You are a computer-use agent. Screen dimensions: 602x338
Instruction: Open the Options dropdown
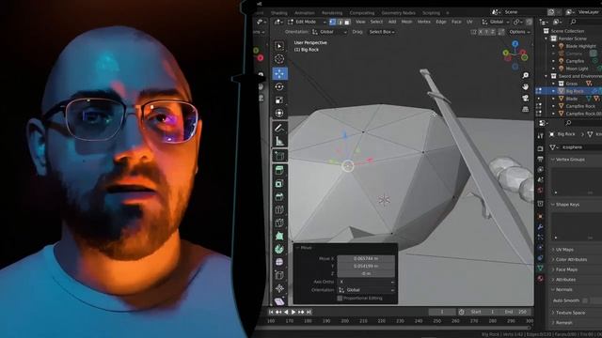[519, 32]
